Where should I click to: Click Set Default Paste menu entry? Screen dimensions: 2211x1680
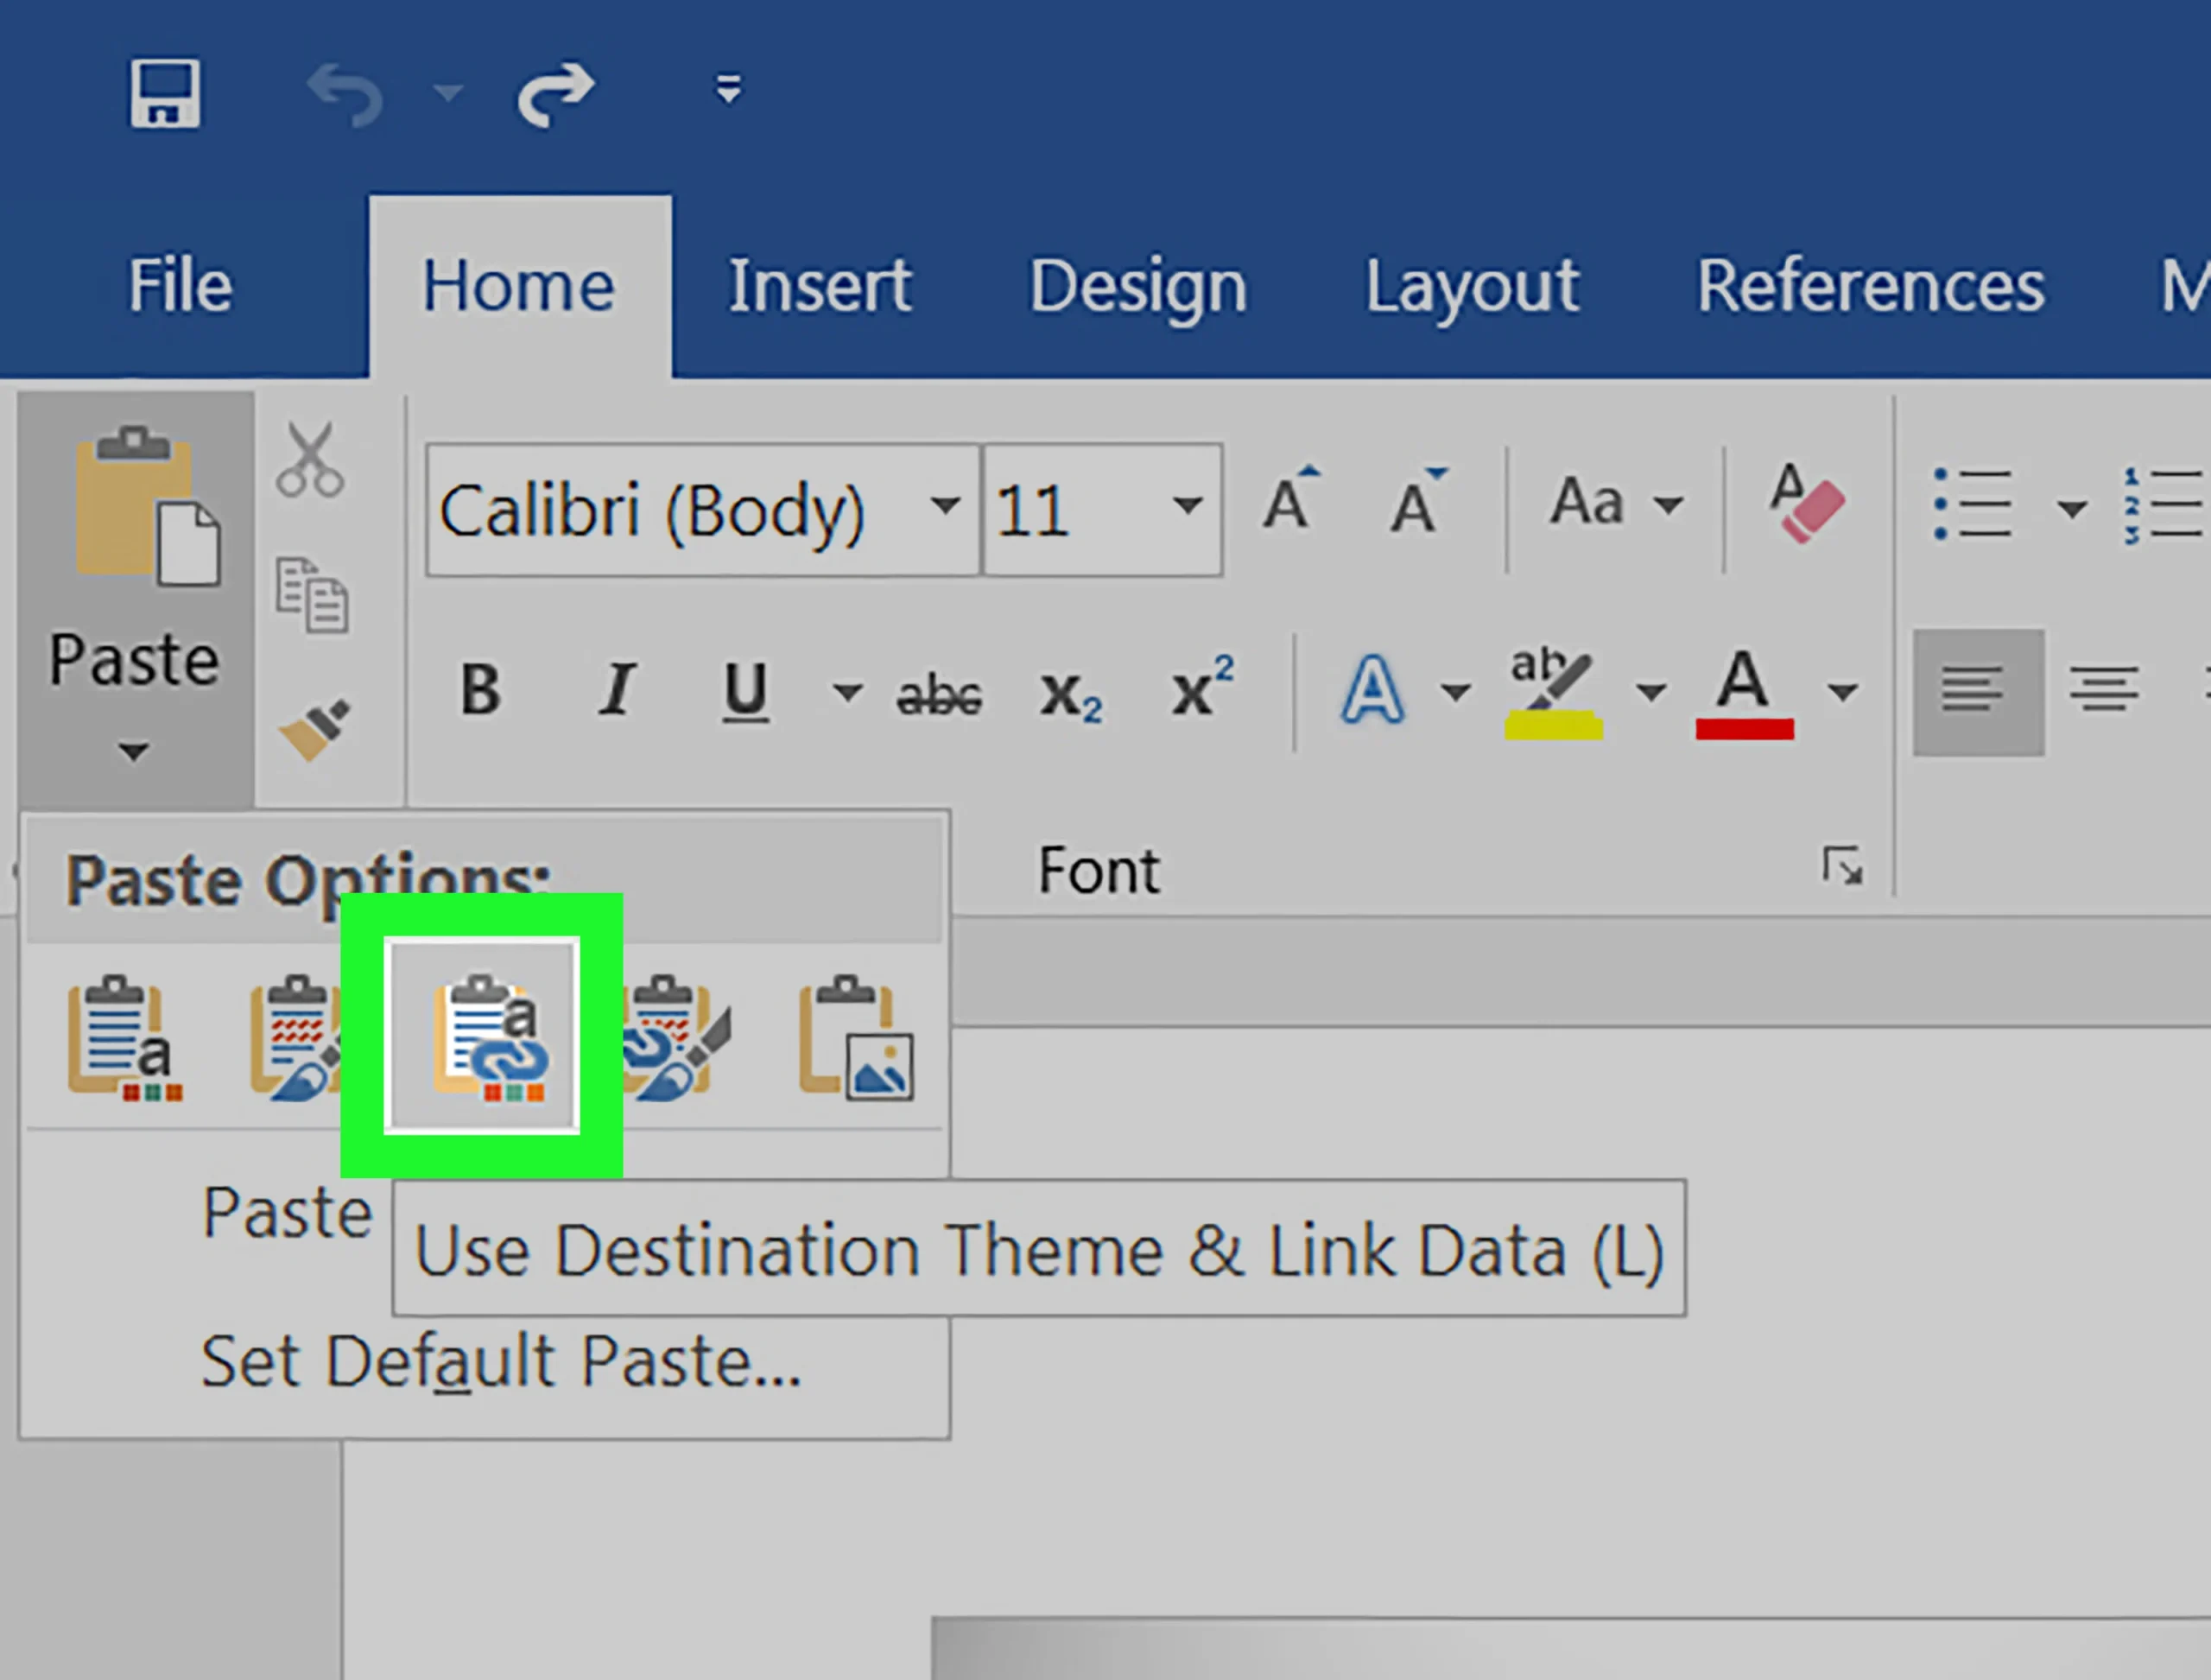(x=502, y=1362)
